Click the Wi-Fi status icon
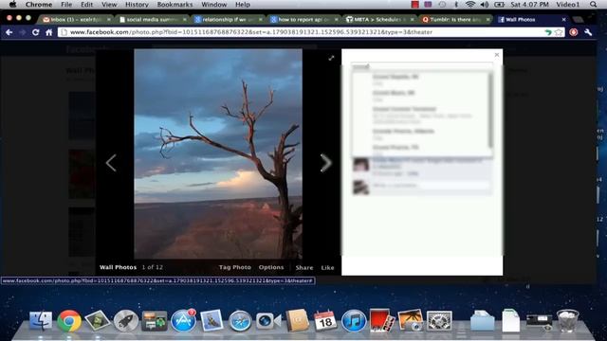This screenshot has height=341, width=607. point(470,5)
